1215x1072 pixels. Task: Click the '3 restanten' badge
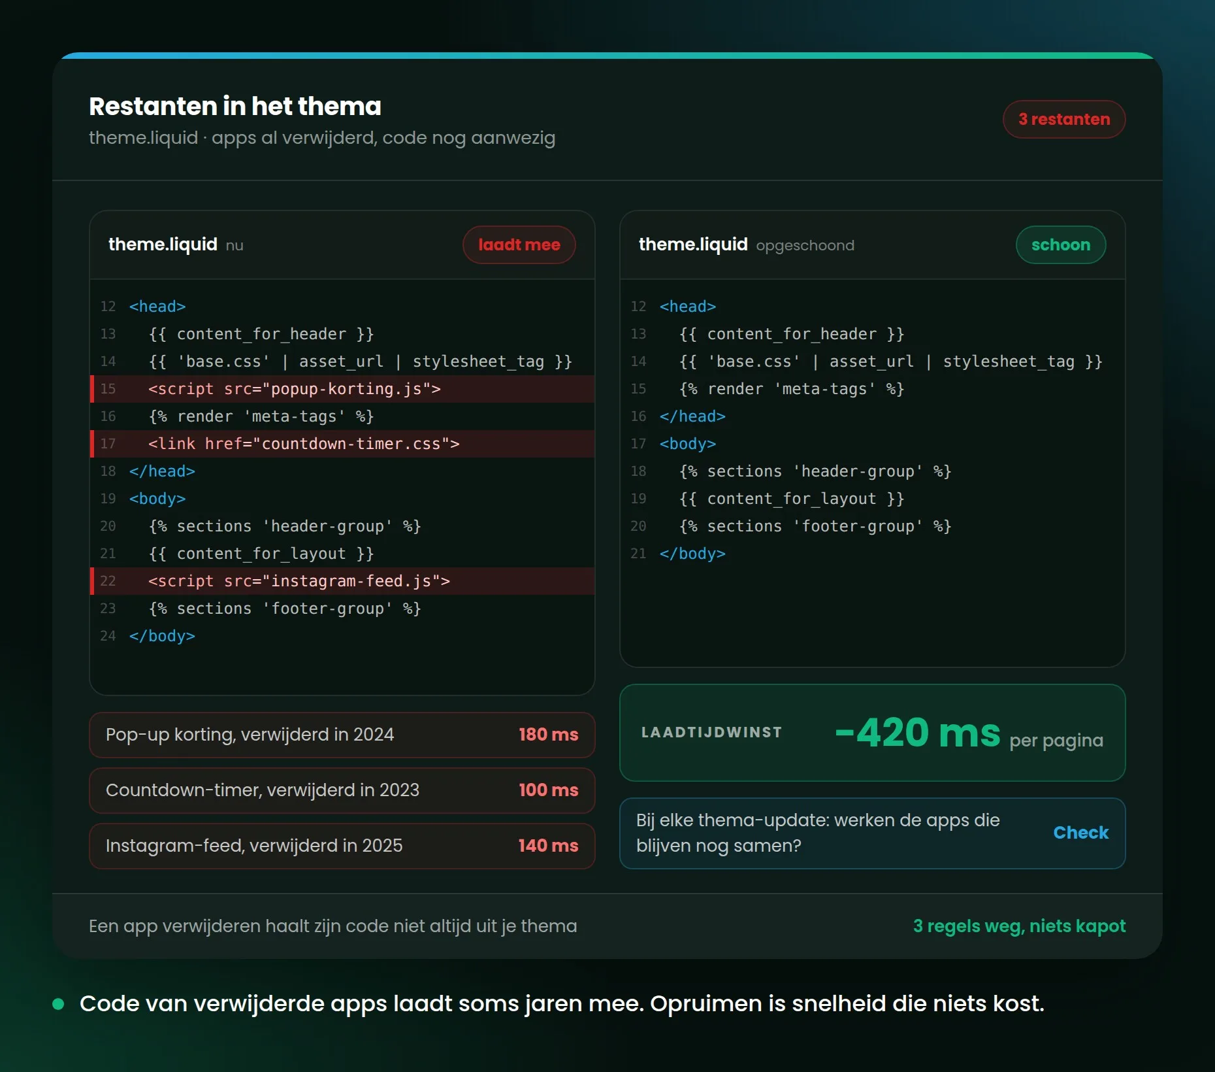(x=1063, y=119)
